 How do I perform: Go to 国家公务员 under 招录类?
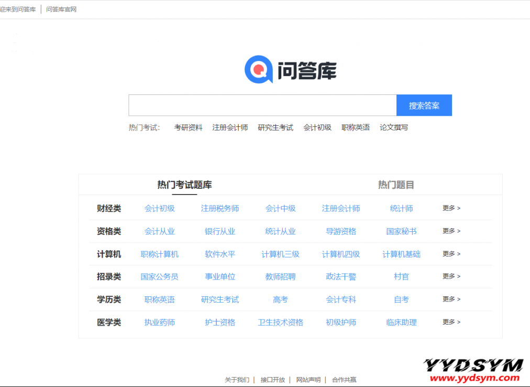(x=159, y=276)
